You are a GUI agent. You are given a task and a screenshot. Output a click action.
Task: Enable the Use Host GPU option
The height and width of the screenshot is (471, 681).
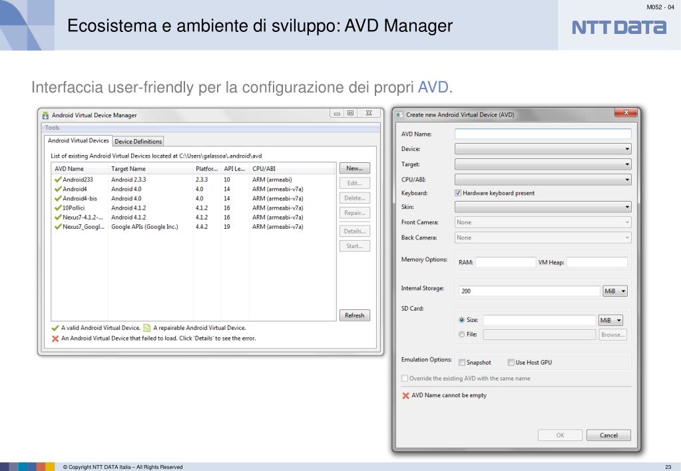(511, 363)
